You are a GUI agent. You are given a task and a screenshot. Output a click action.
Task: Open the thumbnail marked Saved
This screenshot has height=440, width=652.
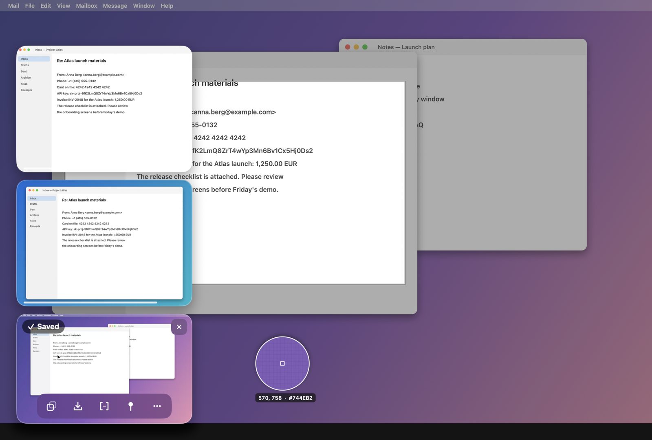click(x=104, y=369)
